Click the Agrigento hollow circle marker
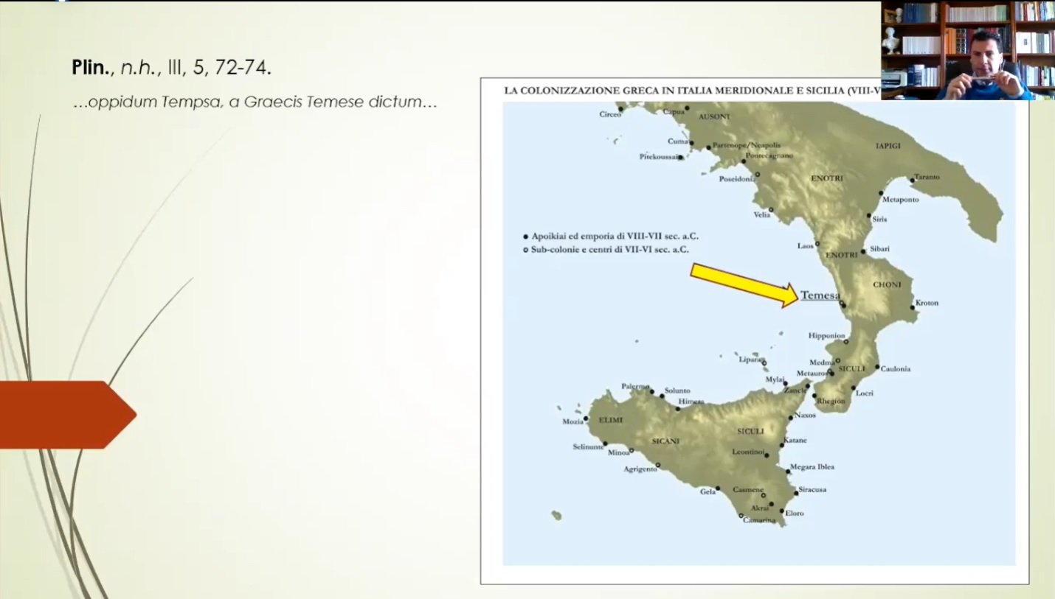 [x=658, y=465]
